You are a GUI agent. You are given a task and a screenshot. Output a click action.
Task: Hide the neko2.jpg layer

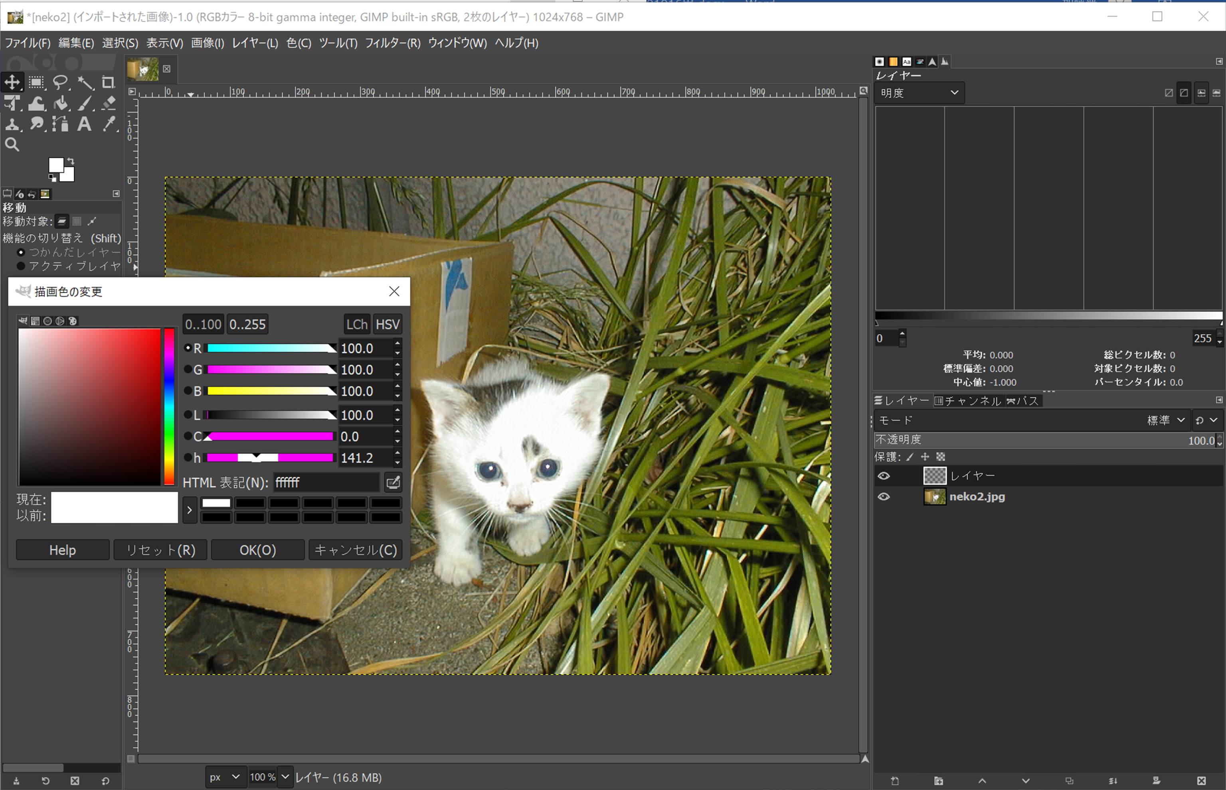pyautogui.click(x=884, y=496)
